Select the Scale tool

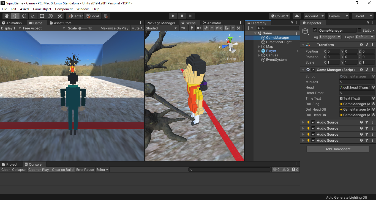click(x=33, y=16)
